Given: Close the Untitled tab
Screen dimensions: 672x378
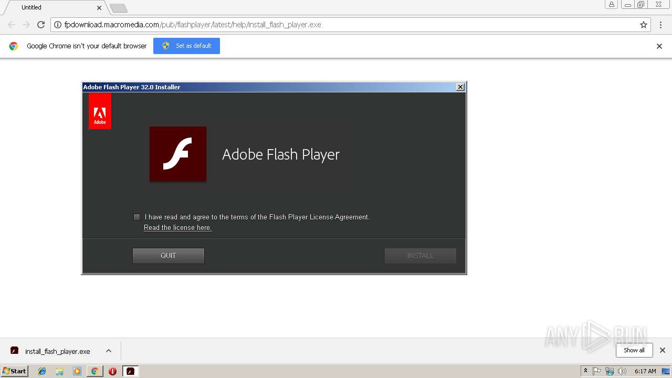Looking at the screenshot, I should coord(99,8).
